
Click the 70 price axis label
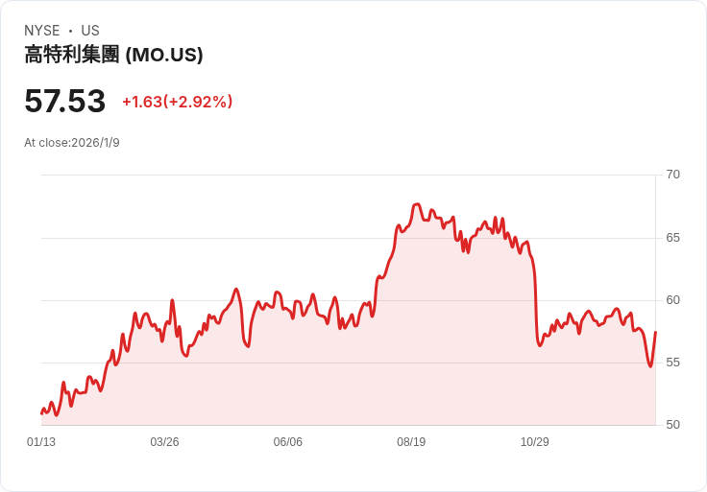(673, 175)
